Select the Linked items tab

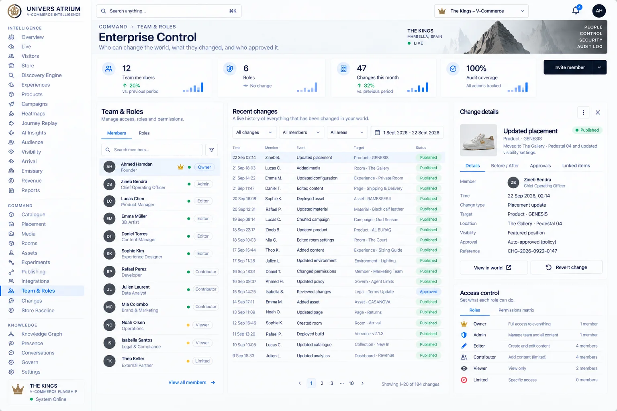[576, 166]
